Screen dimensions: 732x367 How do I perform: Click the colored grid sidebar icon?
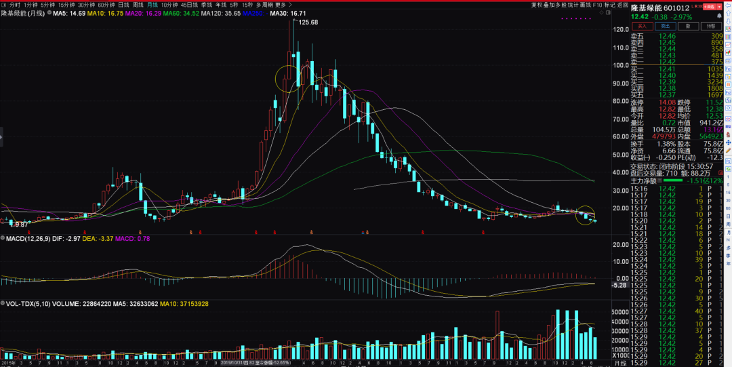[728, 37]
